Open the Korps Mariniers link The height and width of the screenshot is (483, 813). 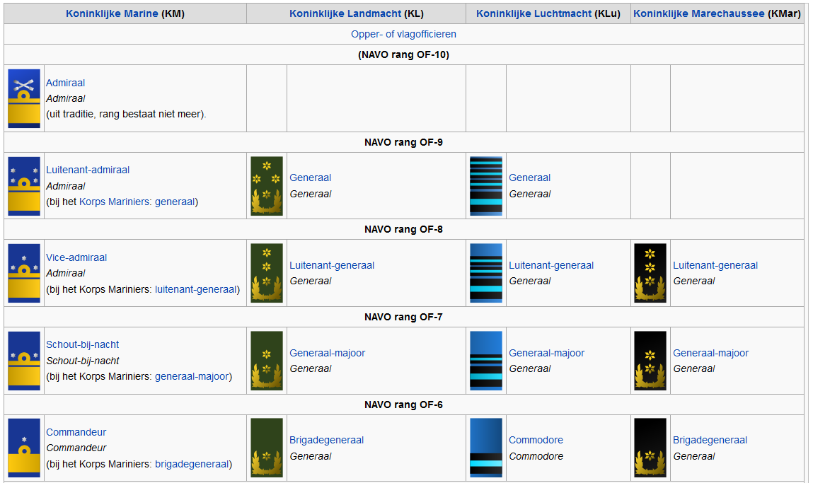pos(115,202)
